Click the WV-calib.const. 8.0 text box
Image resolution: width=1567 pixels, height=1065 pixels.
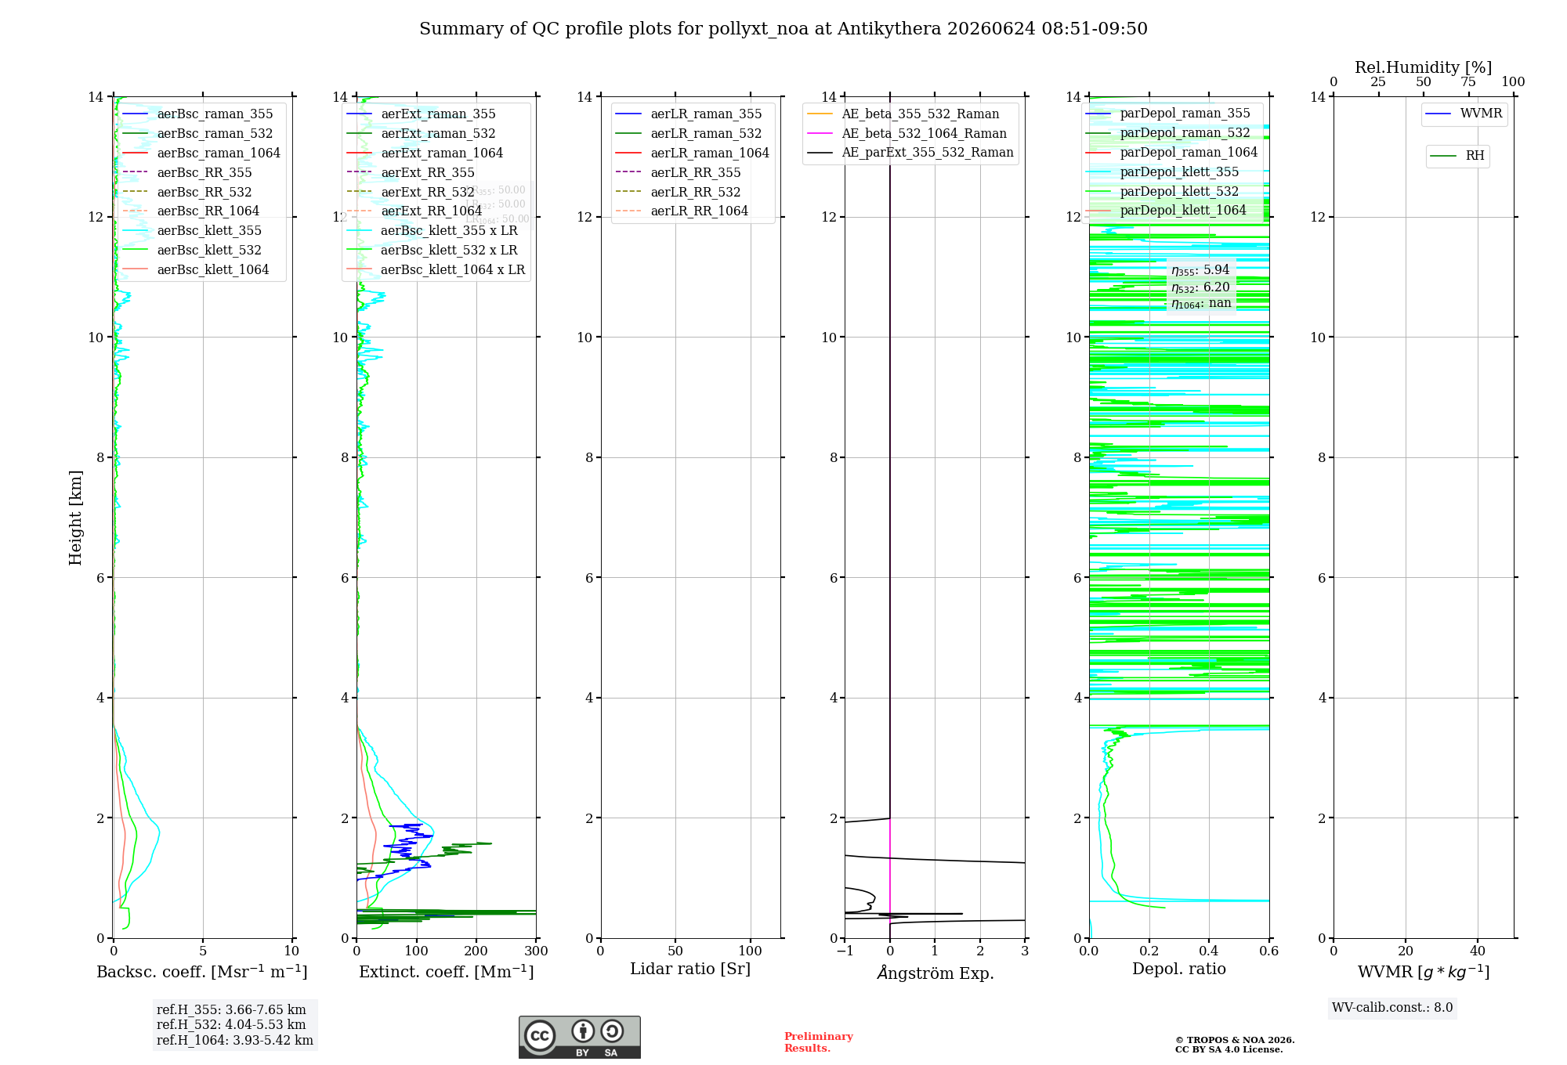pyautogui.click(x=1392, y=1008)
